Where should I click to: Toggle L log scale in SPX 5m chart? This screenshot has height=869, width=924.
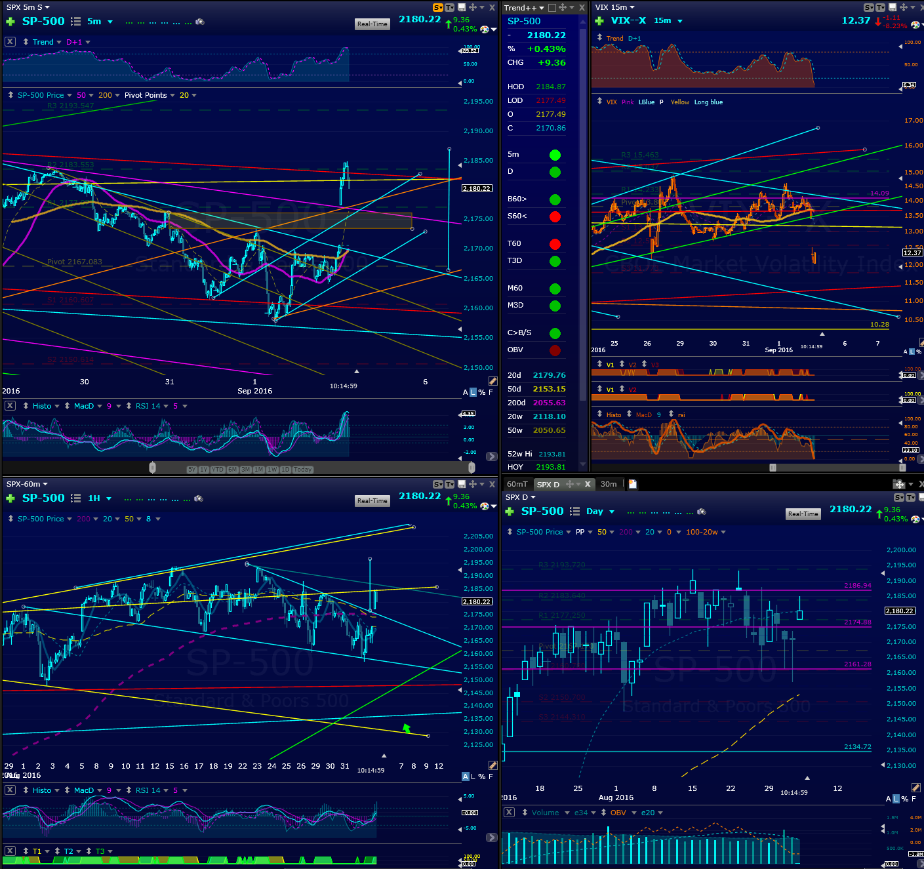473,392
